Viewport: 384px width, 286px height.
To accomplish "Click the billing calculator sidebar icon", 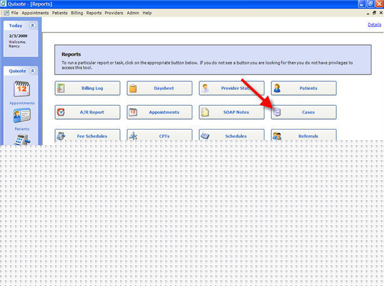I will pyautogui.click(x=22, y=140).
